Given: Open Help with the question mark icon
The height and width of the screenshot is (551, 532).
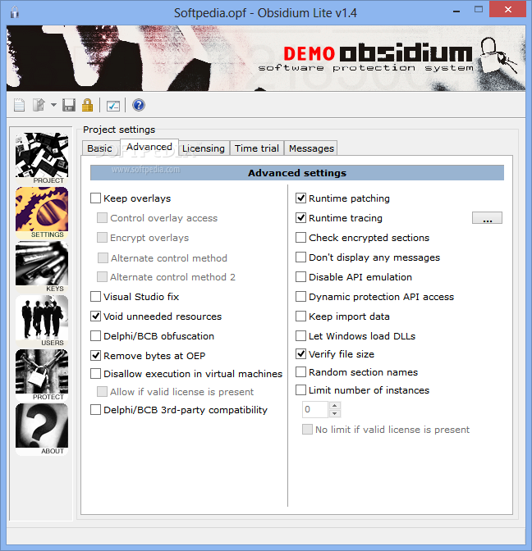Looking at the screenshot, I should tap(139, 105).
